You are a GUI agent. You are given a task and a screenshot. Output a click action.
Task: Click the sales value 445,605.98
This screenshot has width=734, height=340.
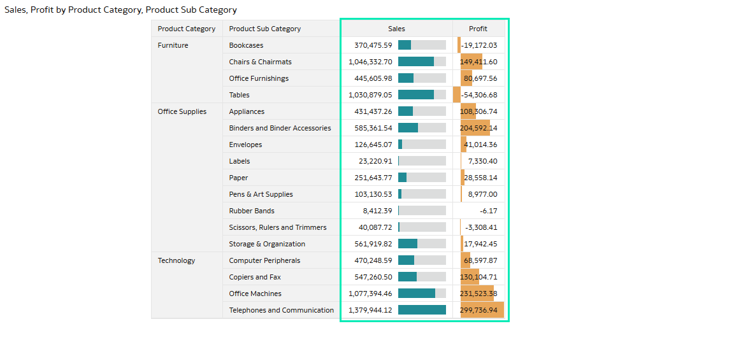pyautogui.click(x=373, y=78)
